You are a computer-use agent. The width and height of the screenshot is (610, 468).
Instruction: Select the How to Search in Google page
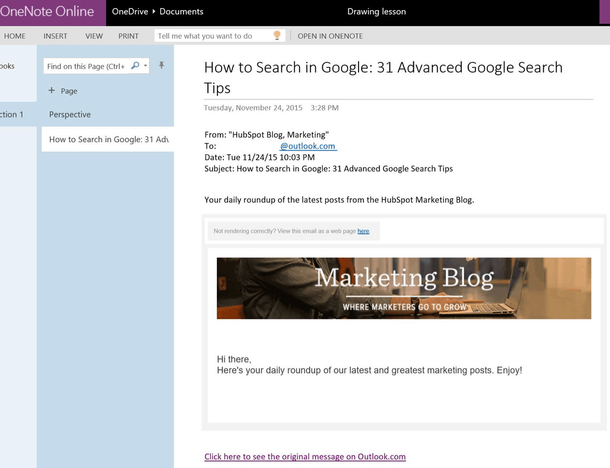click(108, 139)
